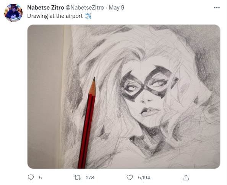
Task: Like the tweet with the heart icon
Action: point(130,177)
